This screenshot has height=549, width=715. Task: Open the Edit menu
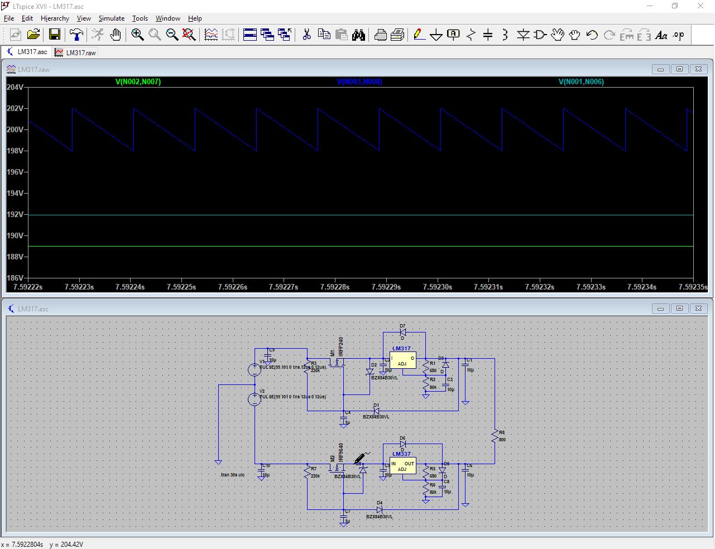[x=27, y=18]
